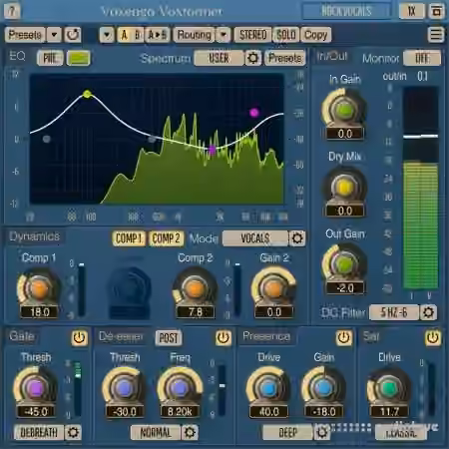The height and width of the screenshot is (449, 449).
Task: Open the De-esser NORMAL mode settings gear
Action: pyautogui.click(x=190, y=432)
